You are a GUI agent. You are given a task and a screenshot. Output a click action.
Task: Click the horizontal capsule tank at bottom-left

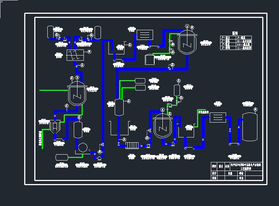[x=62, y=157]
